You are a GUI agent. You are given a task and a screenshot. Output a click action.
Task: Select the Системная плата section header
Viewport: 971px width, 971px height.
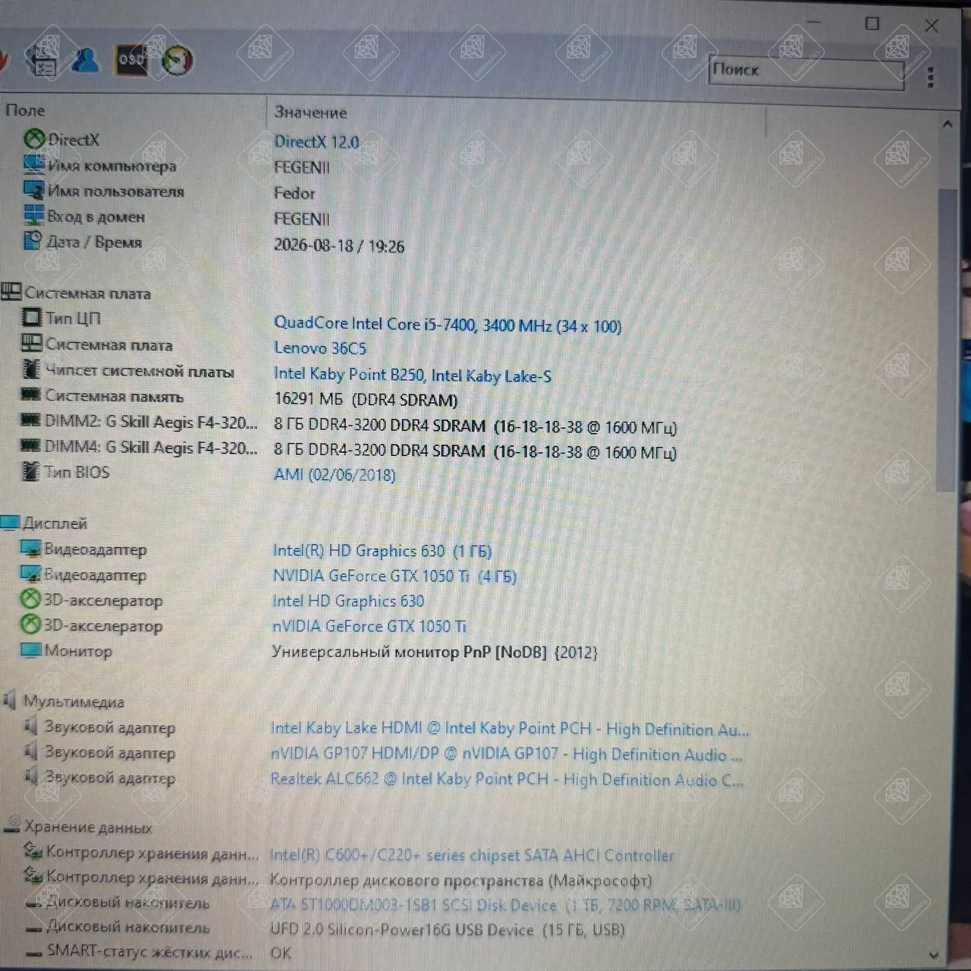pos(87,294)
